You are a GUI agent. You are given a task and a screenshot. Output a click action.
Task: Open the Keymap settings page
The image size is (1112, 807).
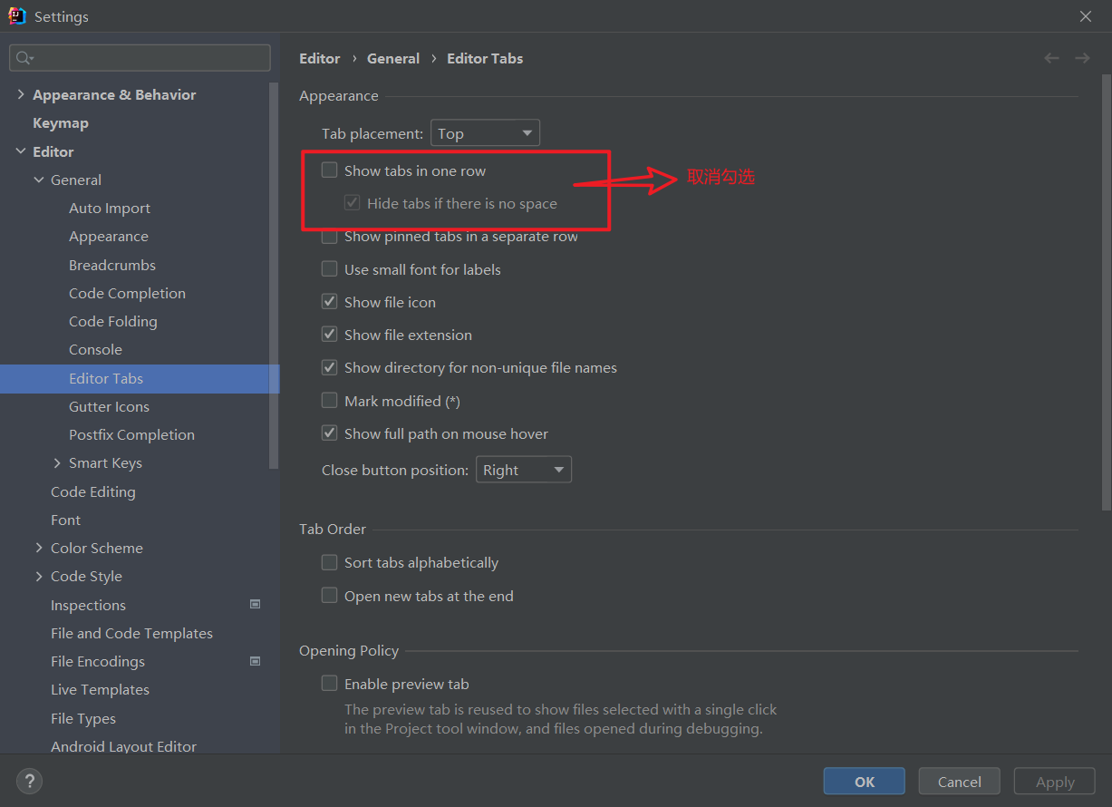click(x=61, y=123)
